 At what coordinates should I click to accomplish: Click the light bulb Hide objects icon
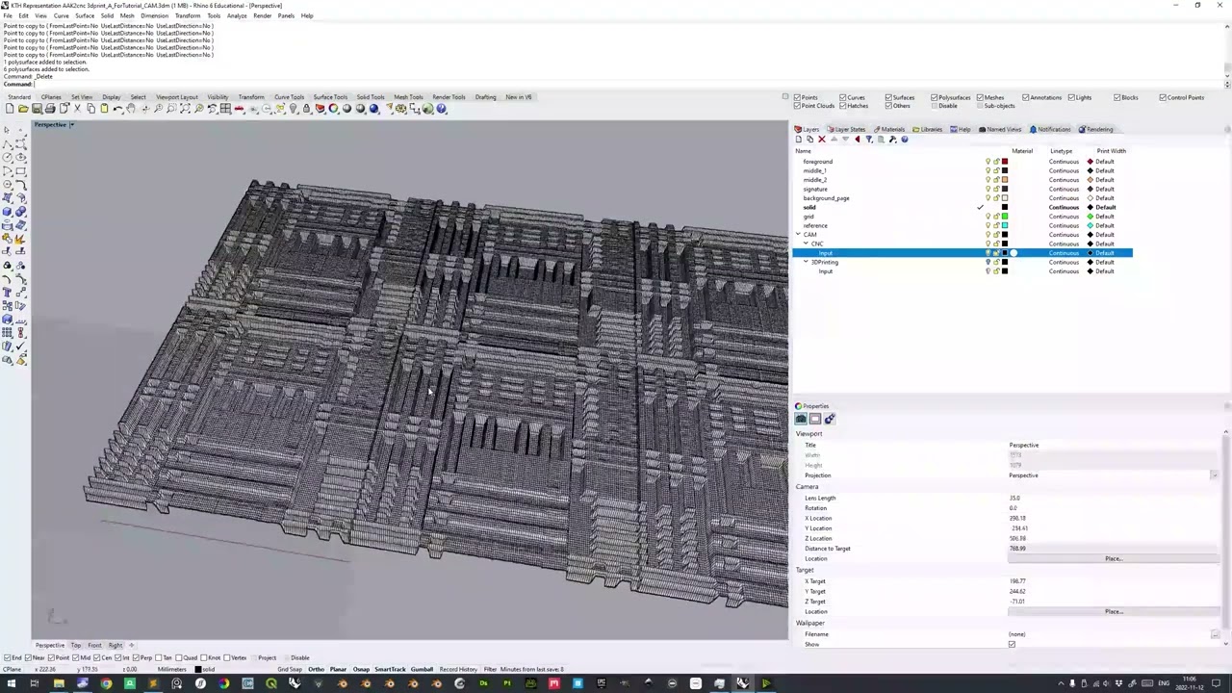pyautogui.click(x=294, y=108)
